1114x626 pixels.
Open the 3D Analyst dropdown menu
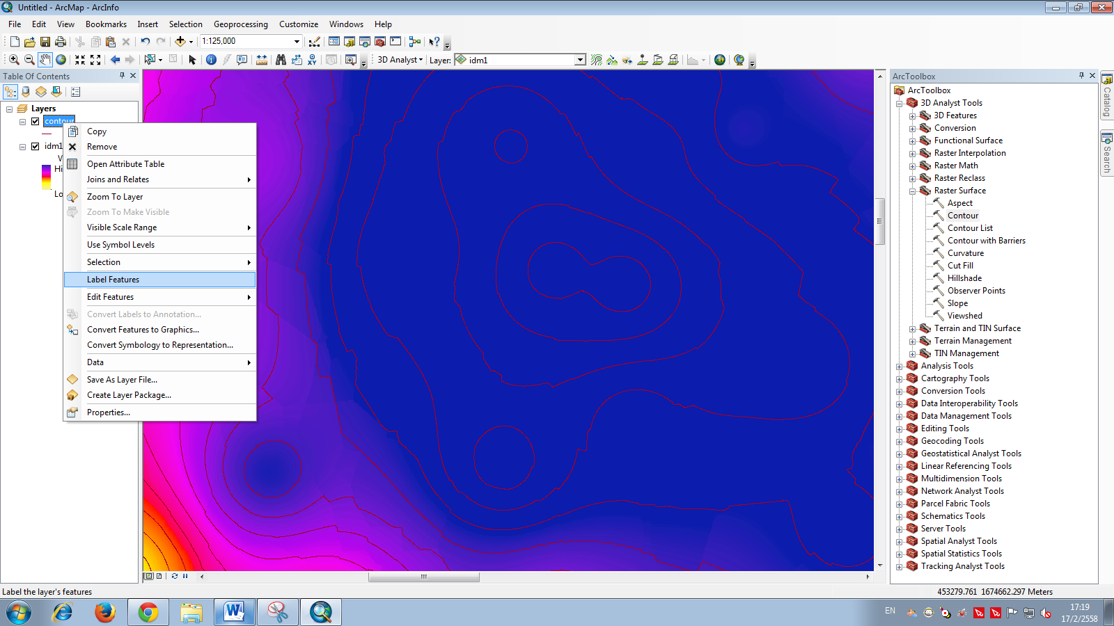coord(400,60)
